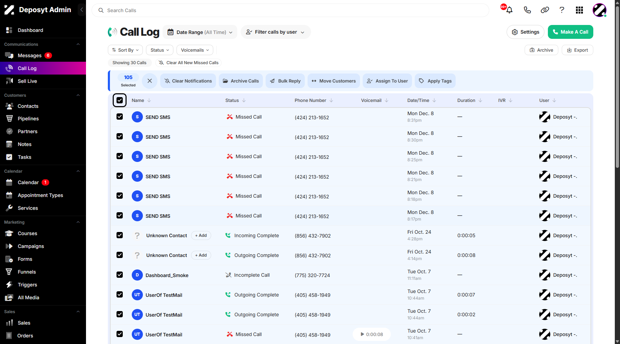Open the notifications bell icon
This screenshot has width=620, height=344.
coord(509,10)
